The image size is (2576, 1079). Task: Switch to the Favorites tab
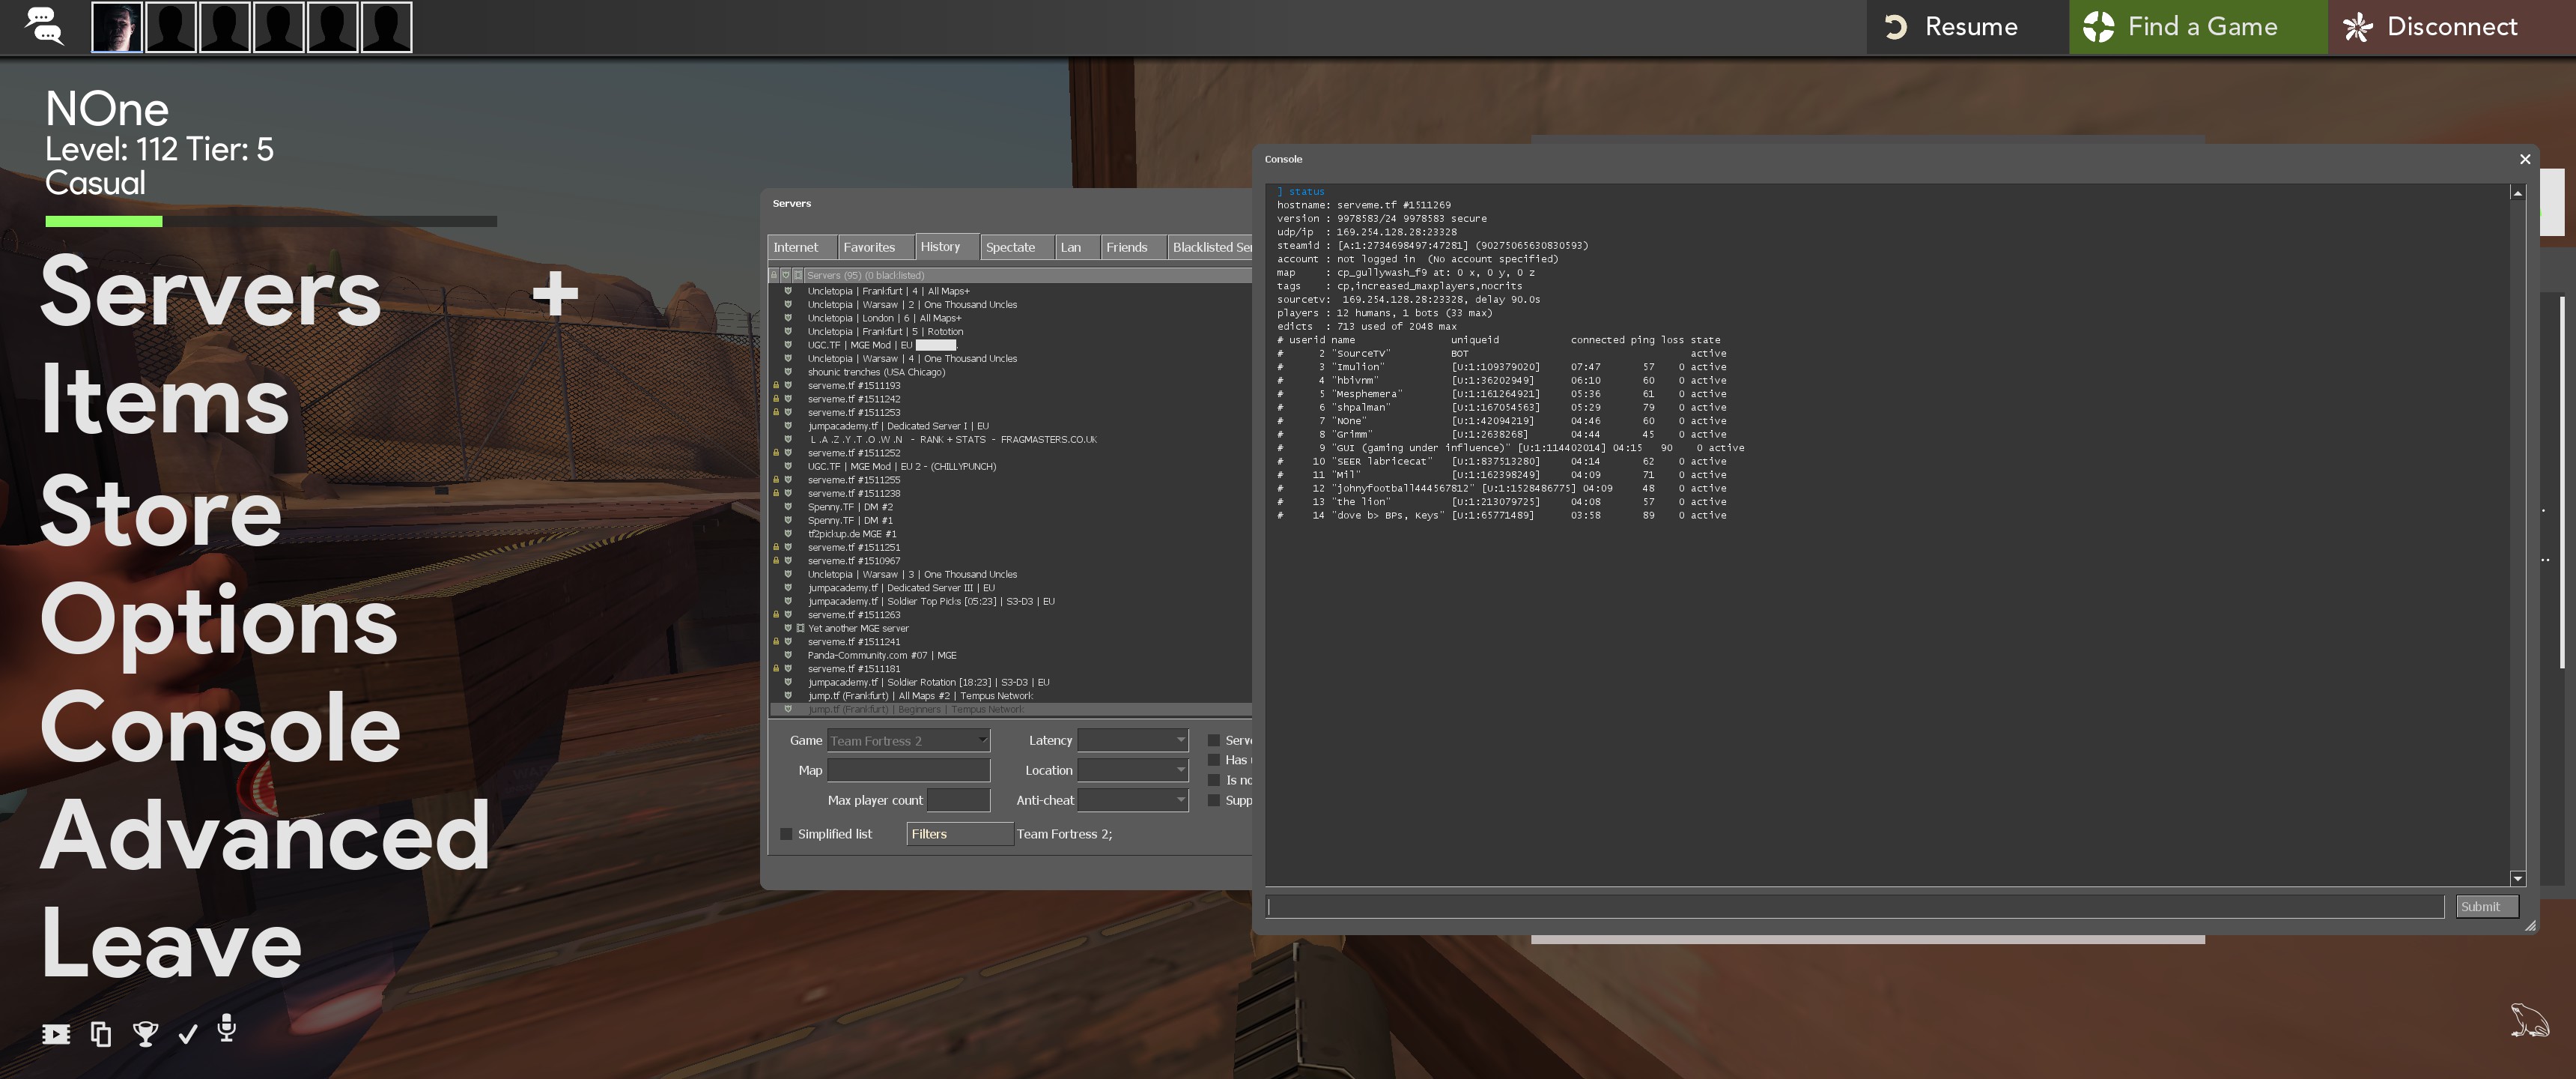[869, 247]
